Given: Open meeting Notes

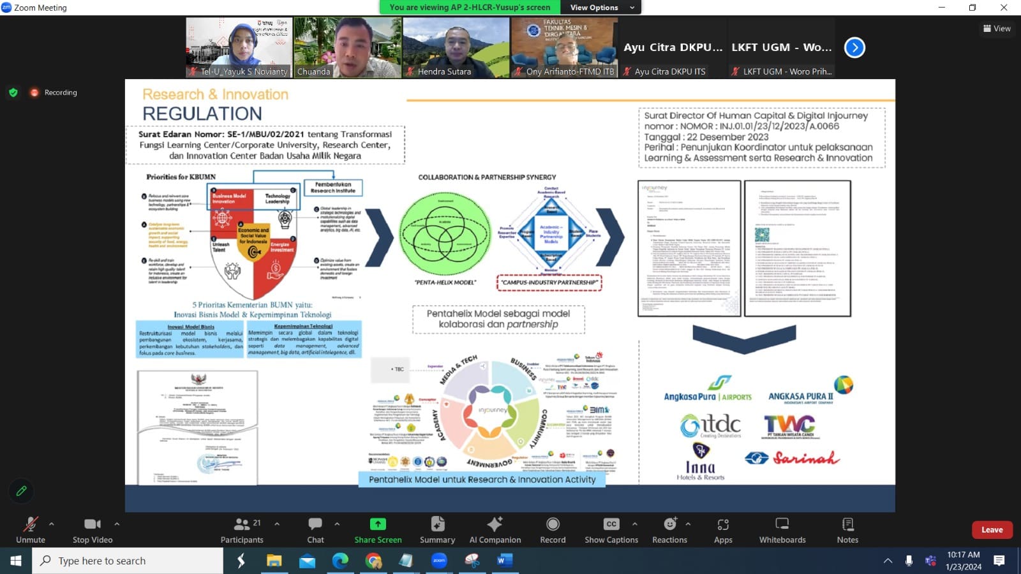Looking at the screenshot, I should 847,530.
